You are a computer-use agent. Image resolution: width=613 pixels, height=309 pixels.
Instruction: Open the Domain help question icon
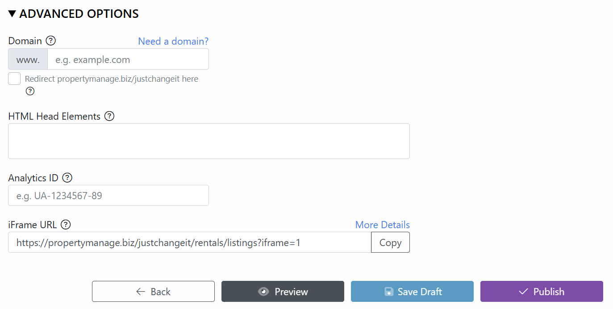tap(51, 41)
